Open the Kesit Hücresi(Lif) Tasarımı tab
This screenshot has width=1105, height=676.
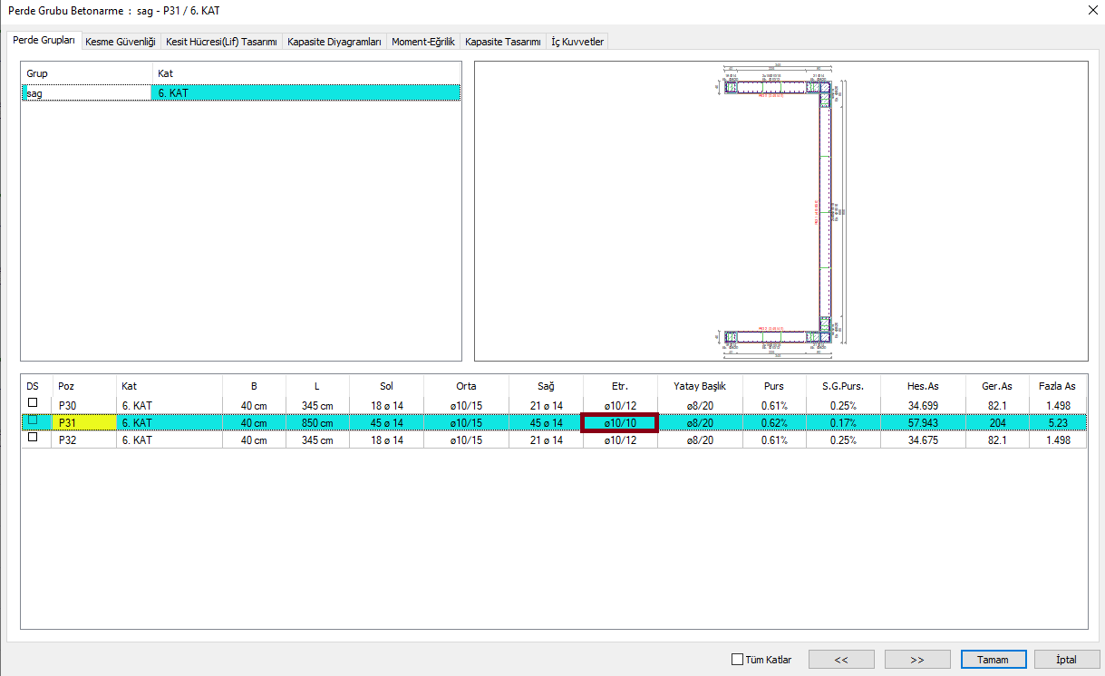tap(221, 42)
